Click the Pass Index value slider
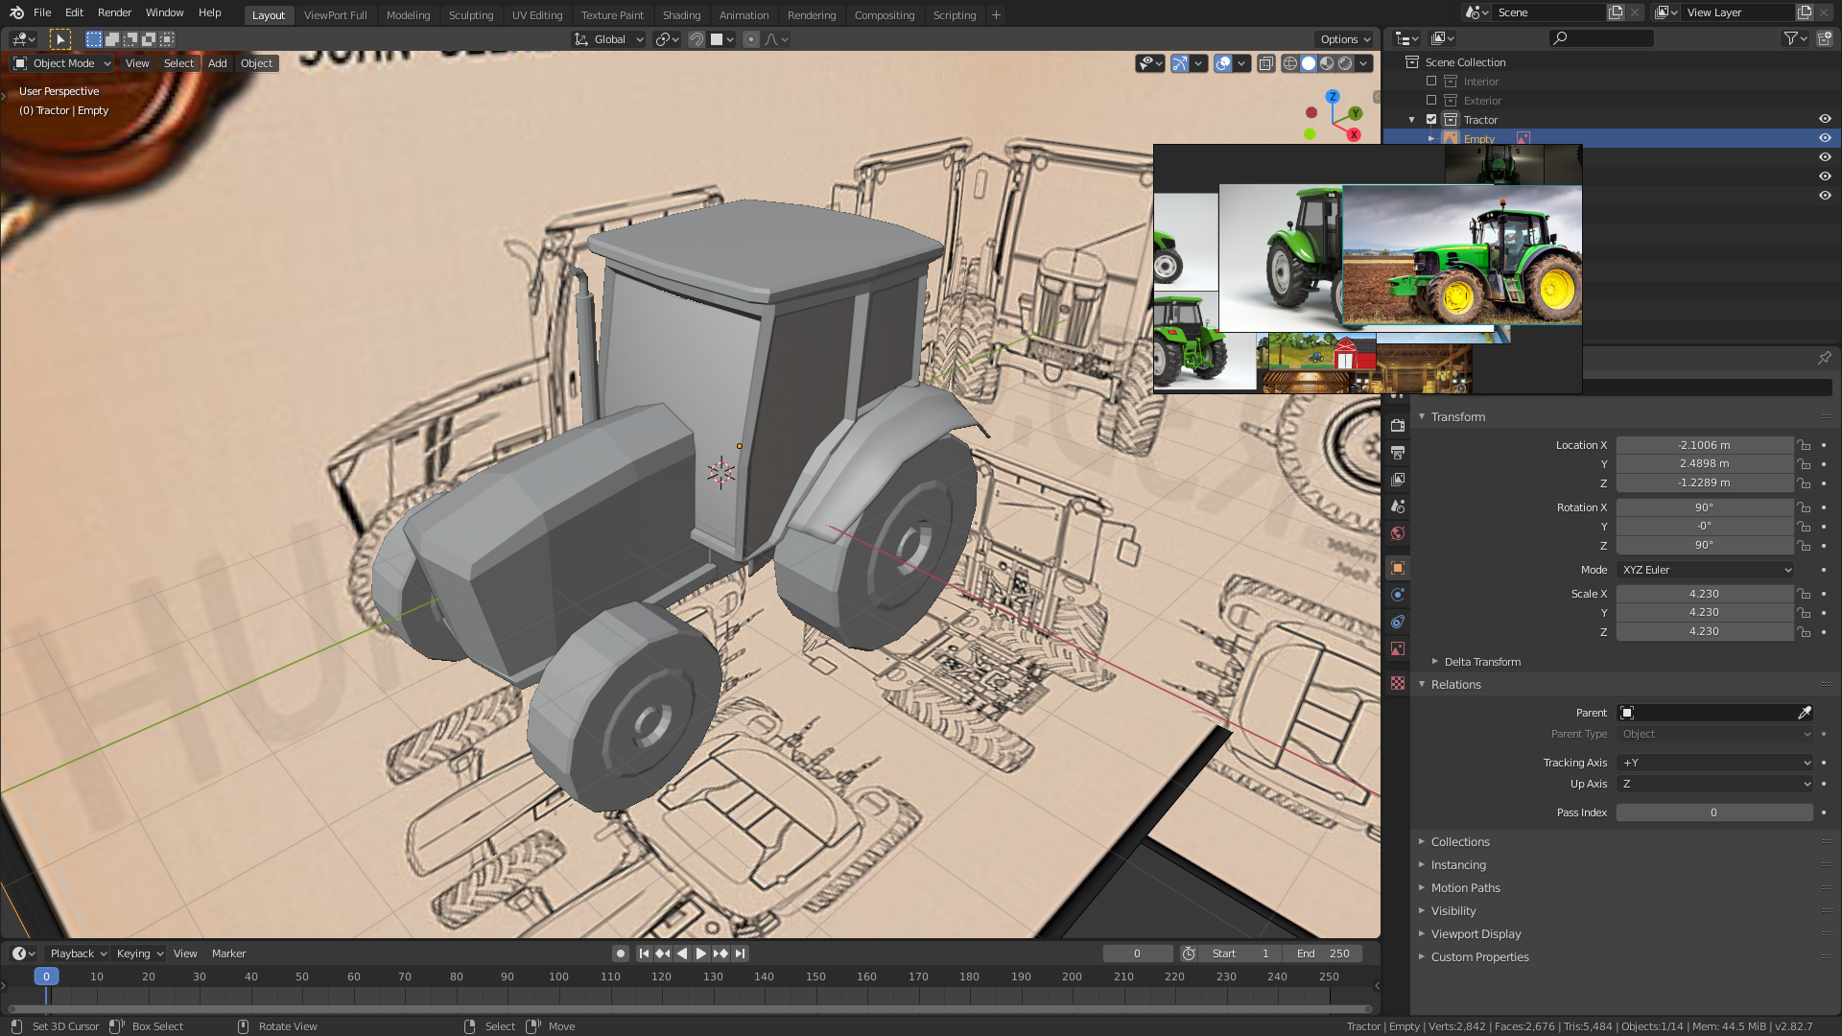This screenshot has height=1036, width=1842. (x=1714, y=812)
